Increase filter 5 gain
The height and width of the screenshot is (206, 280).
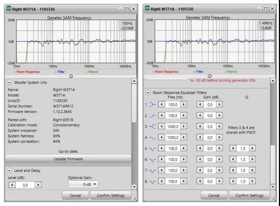click(x=220, y=148)
